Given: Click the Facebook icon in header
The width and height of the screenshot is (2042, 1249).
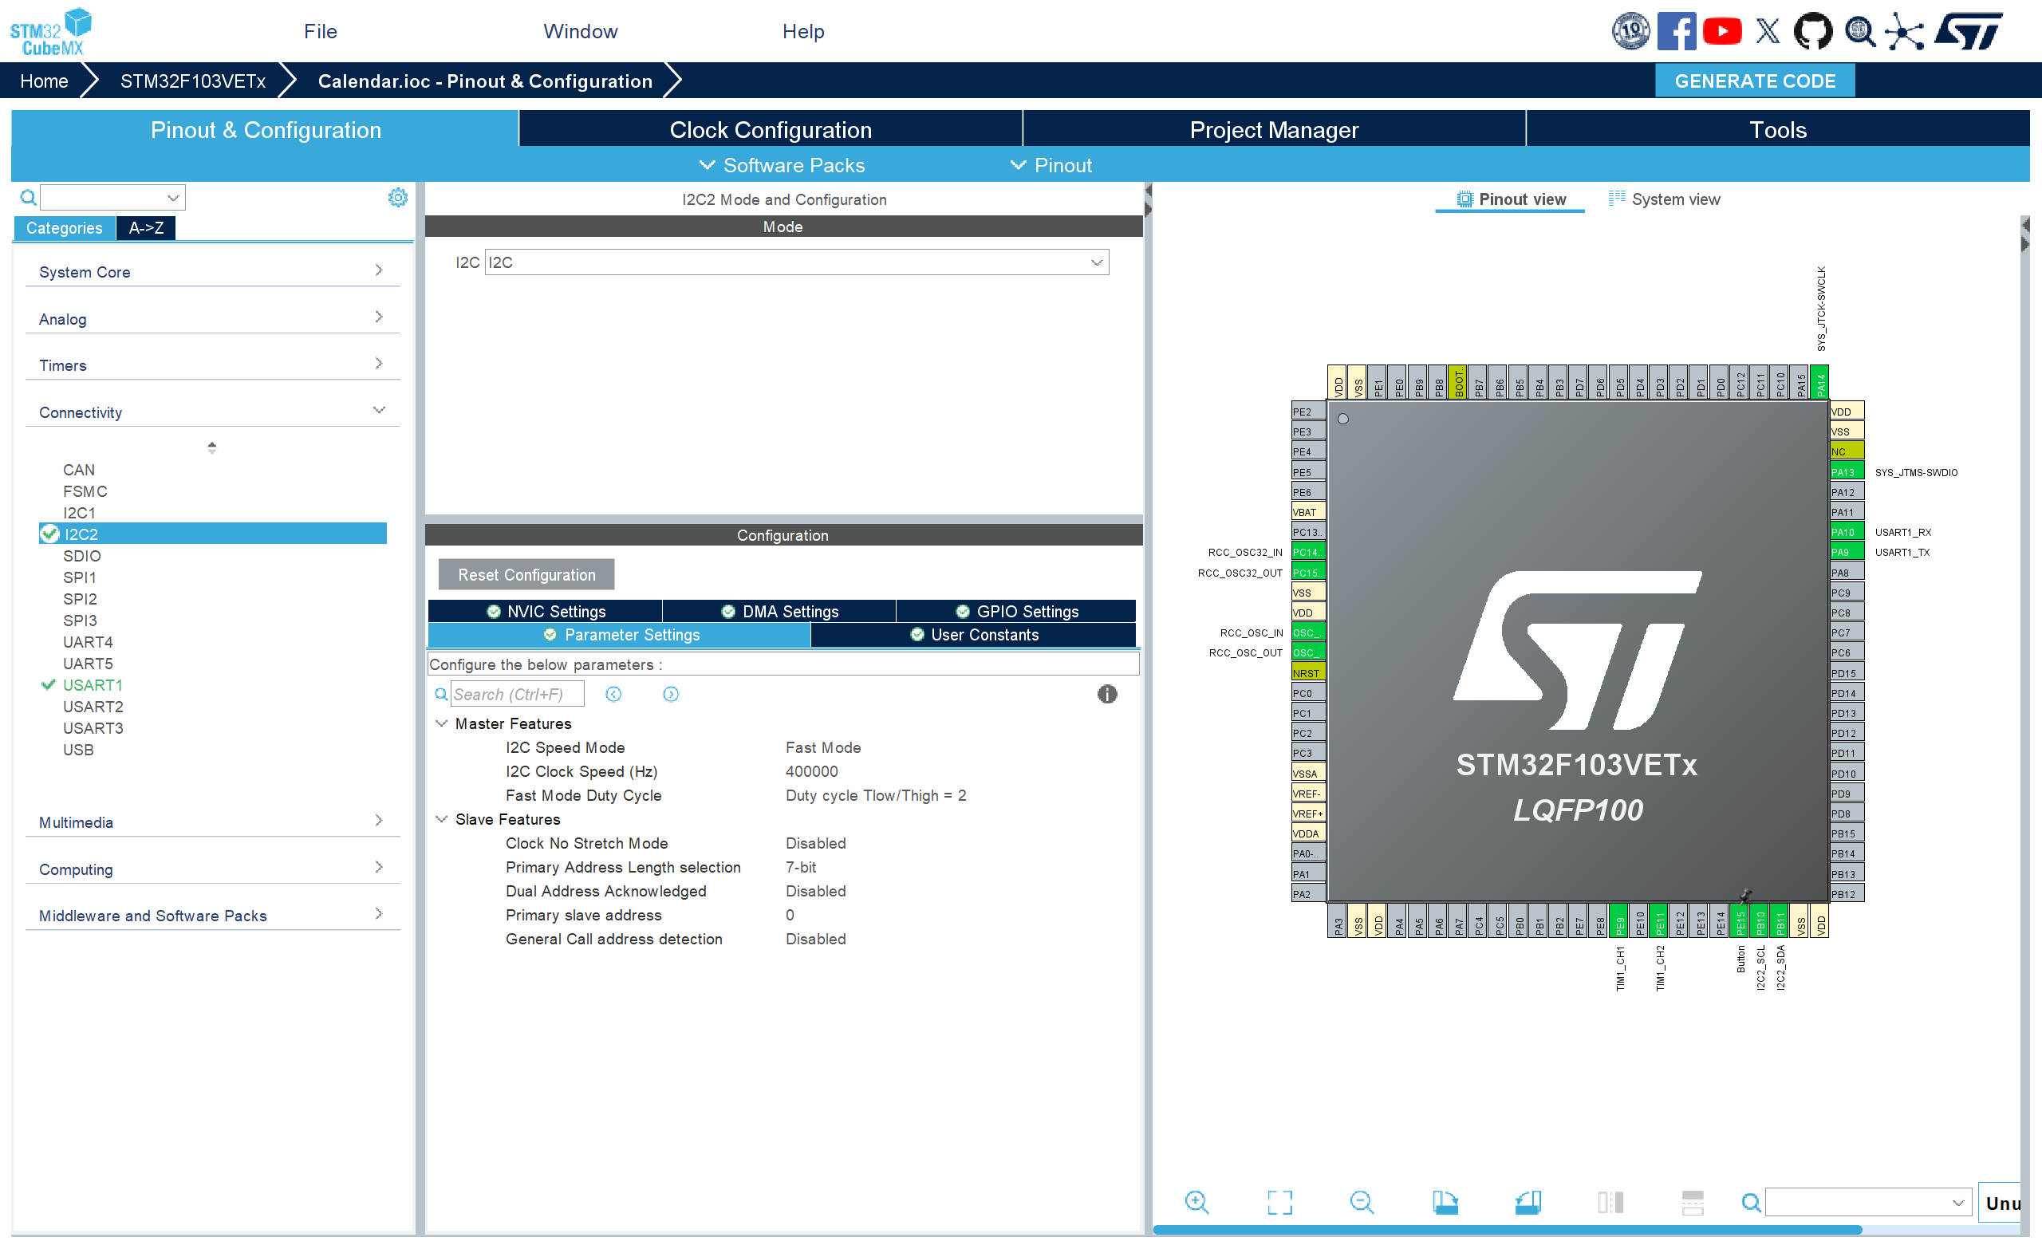Looking at the screenshot, I should [x=1676, y=31].
